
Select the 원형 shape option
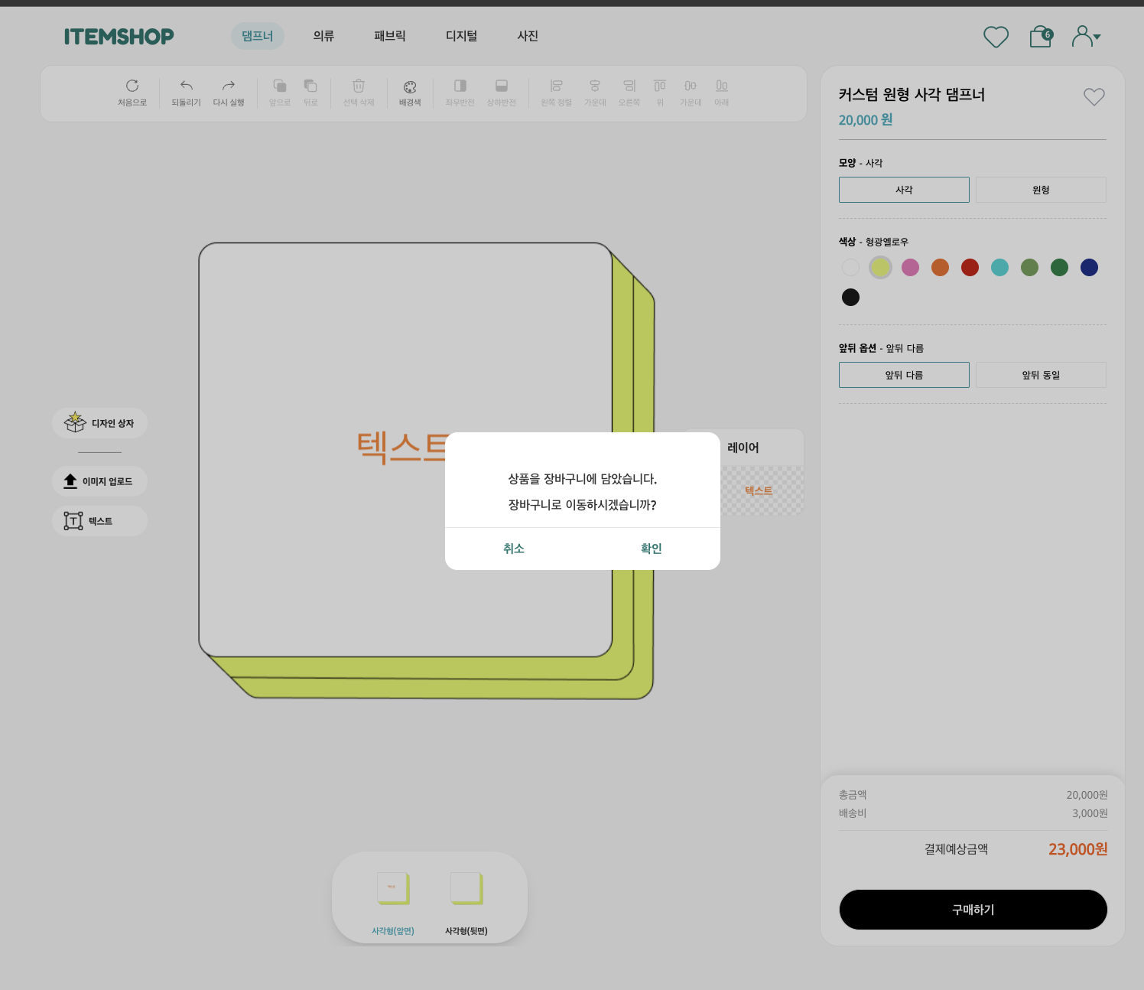pos(1040,190)
